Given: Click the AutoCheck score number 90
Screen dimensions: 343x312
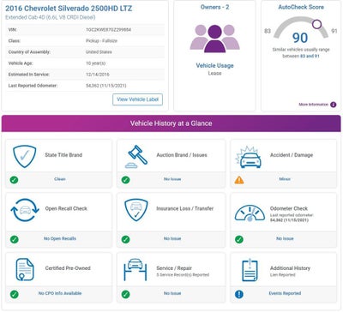Looking at the screenshot, I should click(x=300, y=38).
